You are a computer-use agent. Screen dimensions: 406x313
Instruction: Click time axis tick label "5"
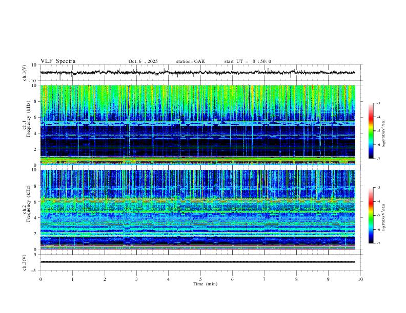pyautogui.click(x=200, y=279)
